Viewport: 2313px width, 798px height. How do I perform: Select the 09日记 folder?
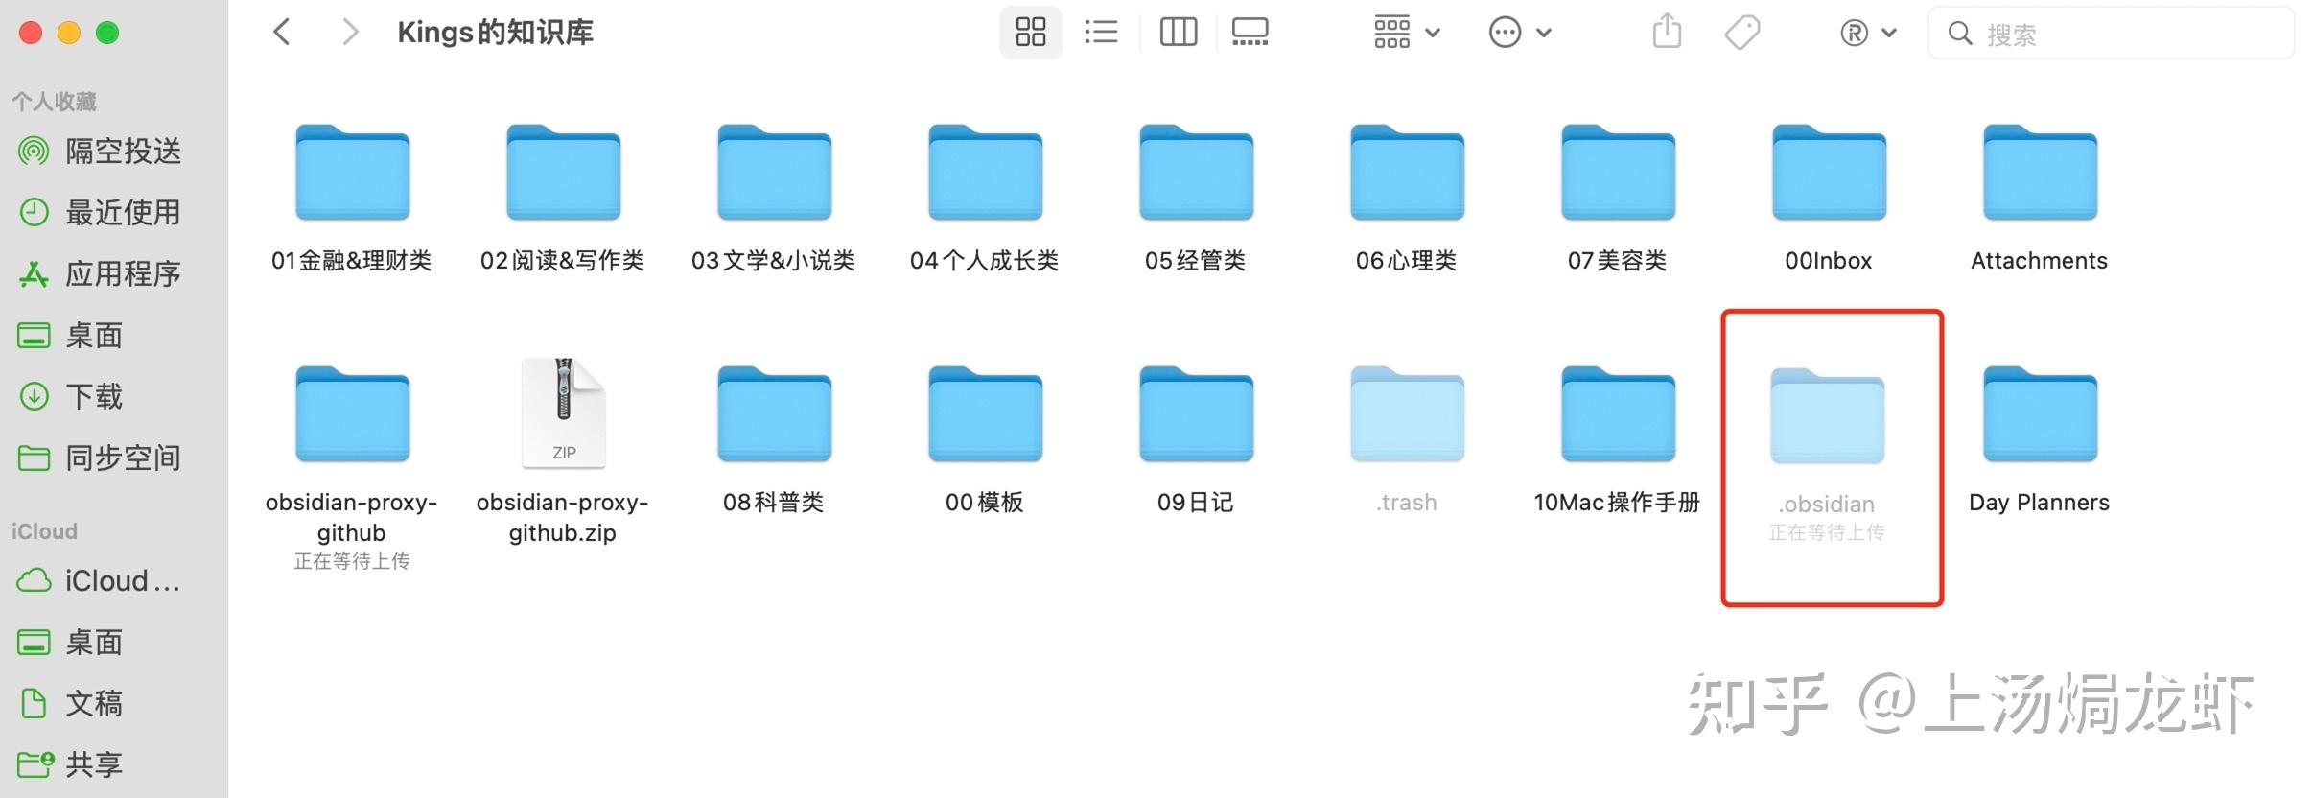(1196, 415)
